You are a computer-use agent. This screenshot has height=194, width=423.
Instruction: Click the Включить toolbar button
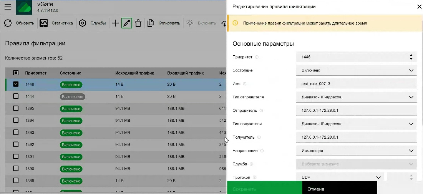201,23
